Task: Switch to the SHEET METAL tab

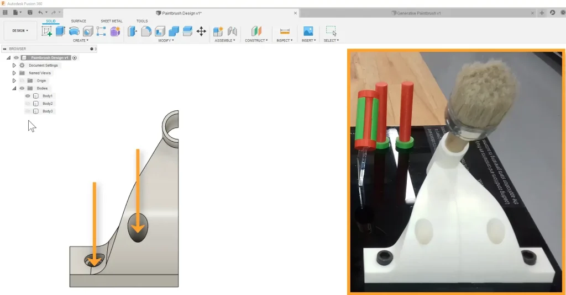Action: click(x=111, y=21)
